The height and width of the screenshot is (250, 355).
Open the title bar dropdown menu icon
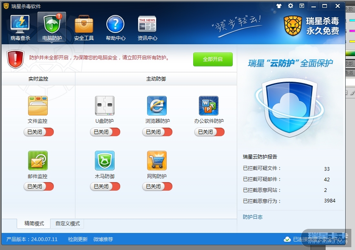click(302, 6)
